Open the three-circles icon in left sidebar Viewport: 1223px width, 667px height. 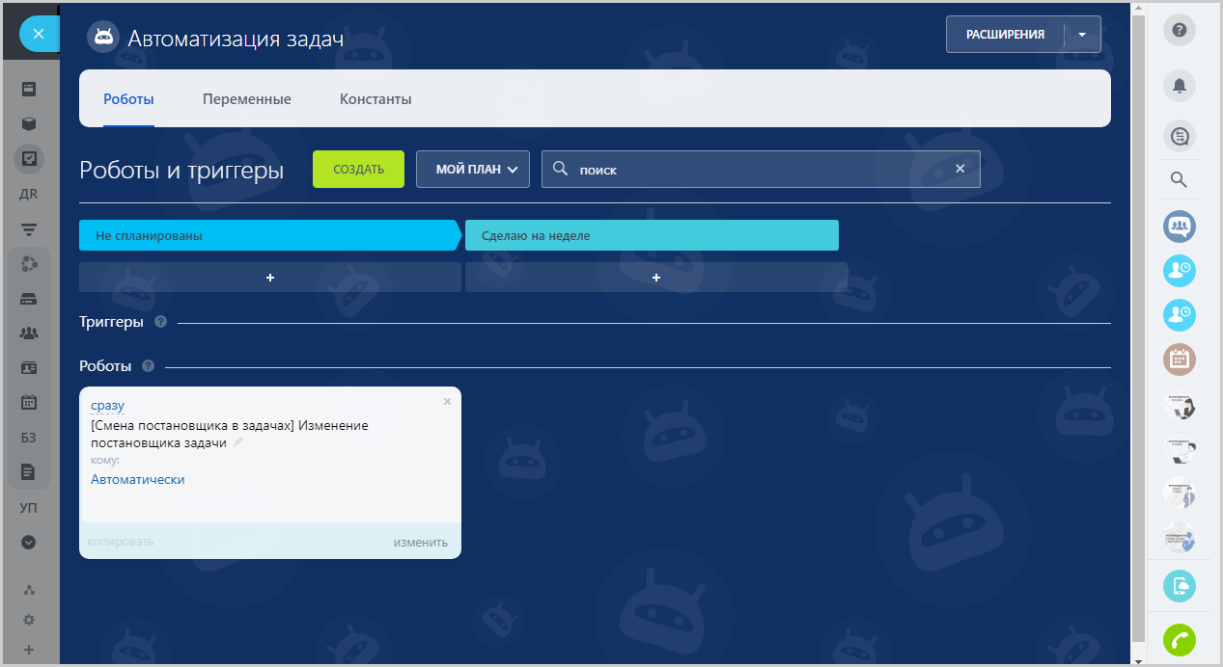click(29, 264)
